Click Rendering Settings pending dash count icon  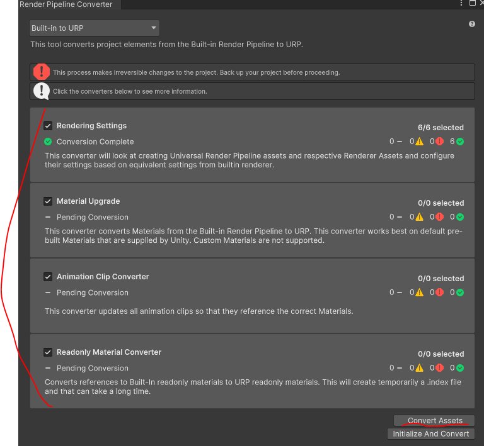400,142
